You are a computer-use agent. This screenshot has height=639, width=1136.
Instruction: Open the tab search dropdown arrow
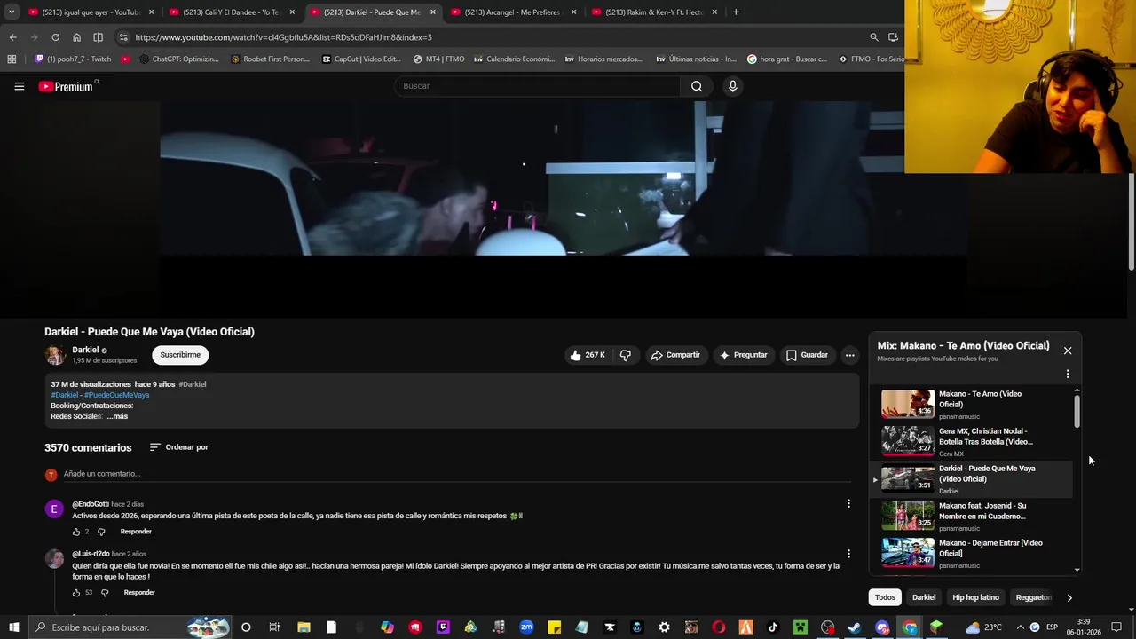(12, 12)
